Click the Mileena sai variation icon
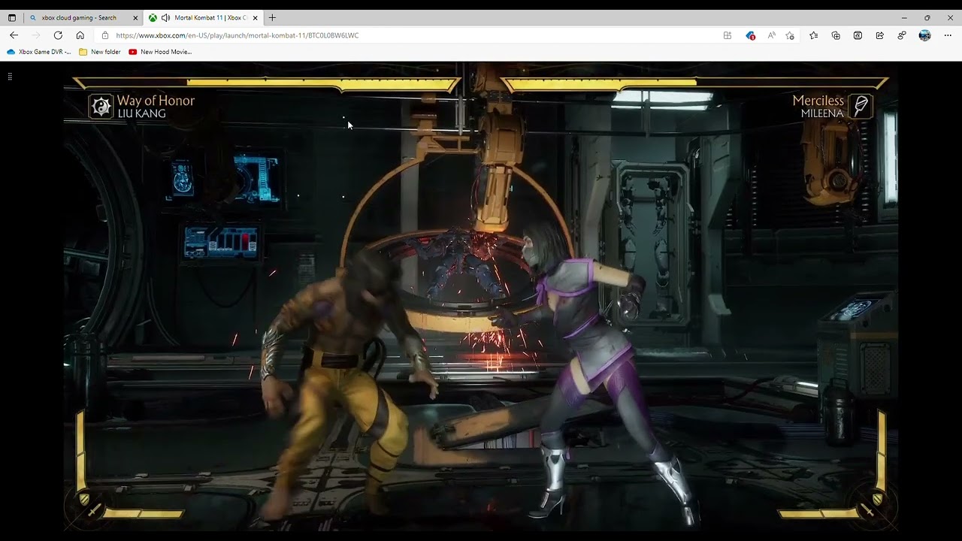The width and height of the screenshot is (962, 541). (861, 106)
